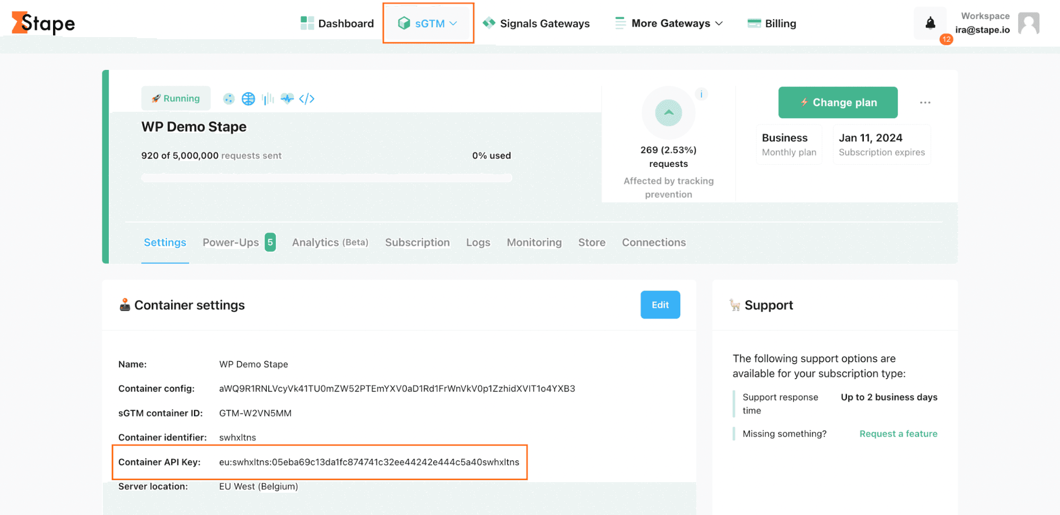Switch to the Power-Ups tab

click(239, 243)
